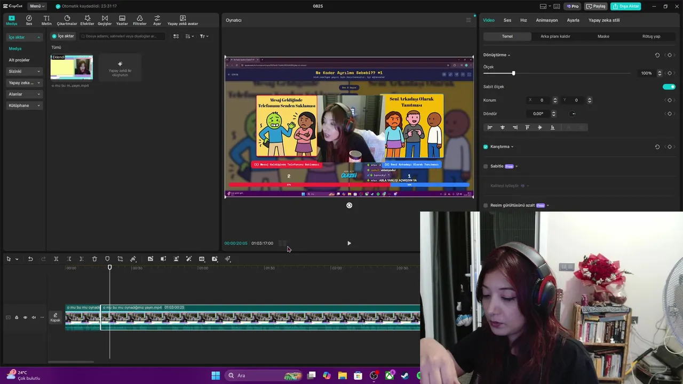Viewport: 683px width, 384px height.
Task: Open the Ses audio panel
Action: point(29,20)
